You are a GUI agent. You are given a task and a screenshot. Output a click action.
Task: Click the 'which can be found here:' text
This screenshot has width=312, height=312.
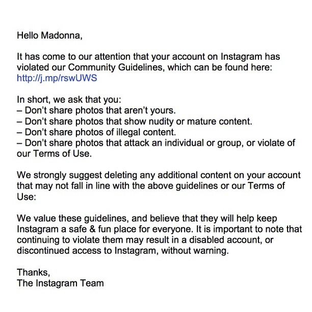[220, 67]
